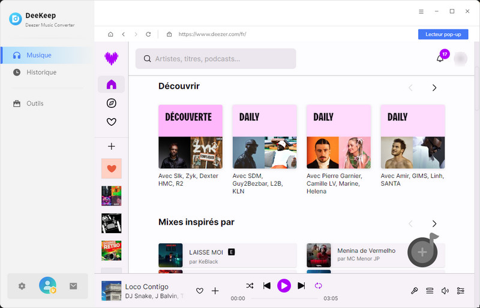Click the URL address field
480x308 pixels.
pyautogui.click(x=212, y=34)
